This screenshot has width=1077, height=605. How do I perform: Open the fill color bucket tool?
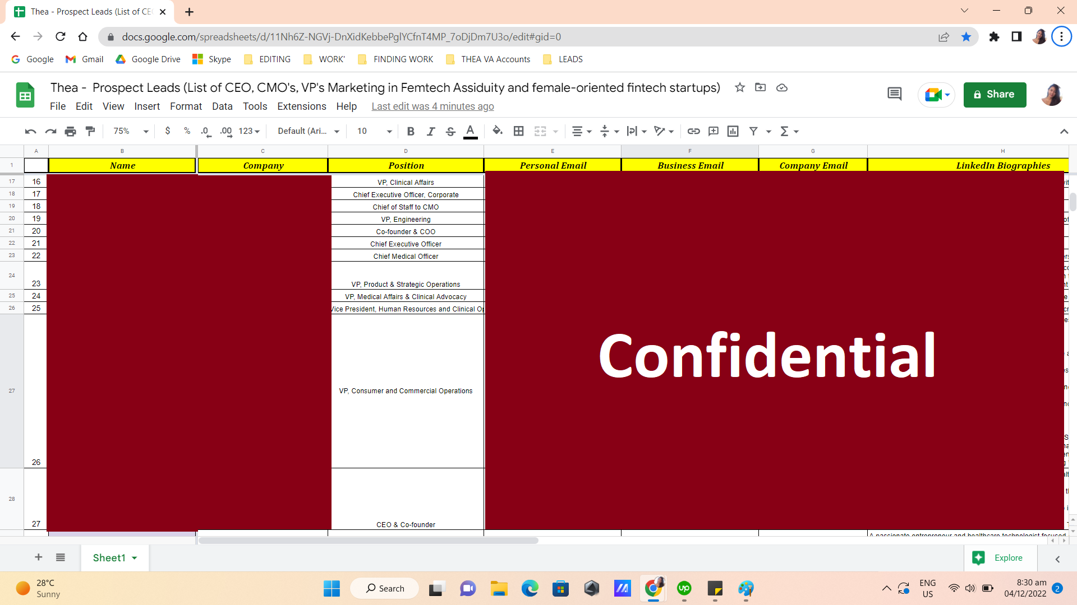[497, 131]
